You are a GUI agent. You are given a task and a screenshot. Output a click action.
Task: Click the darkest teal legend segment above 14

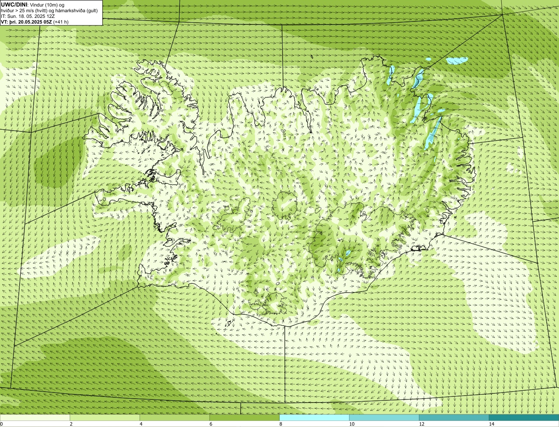point(524,417)
